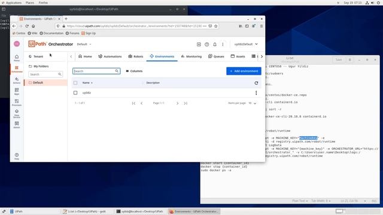The height and width of the screenshot is (215, 383).
Task: Expand the Default tenant dropdown in header
Action: (x=84, y=44)
